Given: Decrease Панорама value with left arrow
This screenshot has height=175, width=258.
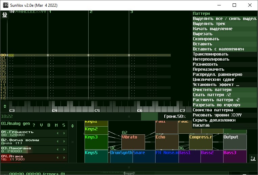Looking at the screenshot, I should (57, 150).
